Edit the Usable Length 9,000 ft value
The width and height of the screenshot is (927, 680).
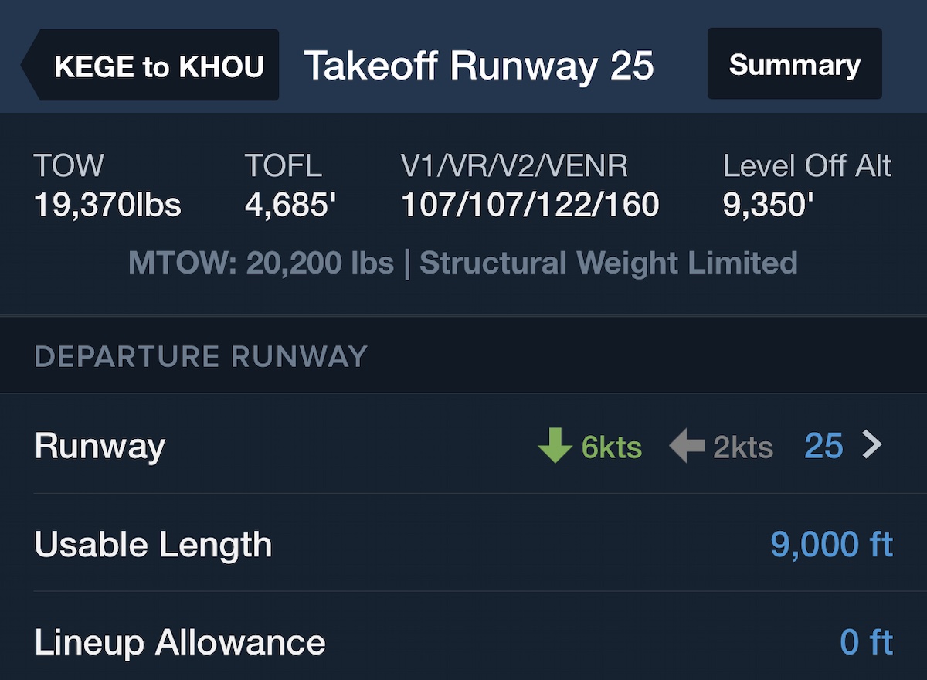pyautogui.click(x=831, y=545)
